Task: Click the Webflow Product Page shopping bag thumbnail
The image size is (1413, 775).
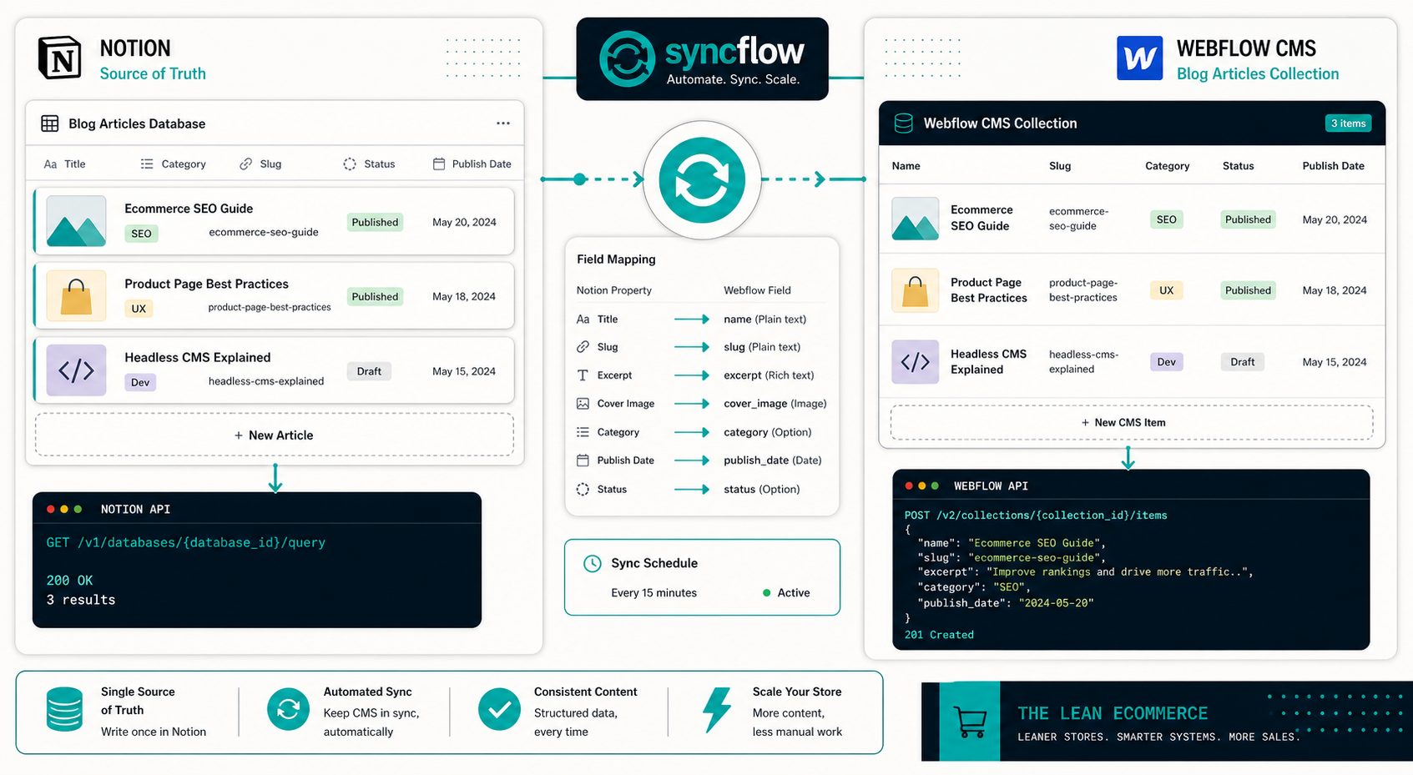Action: point(915,290)
